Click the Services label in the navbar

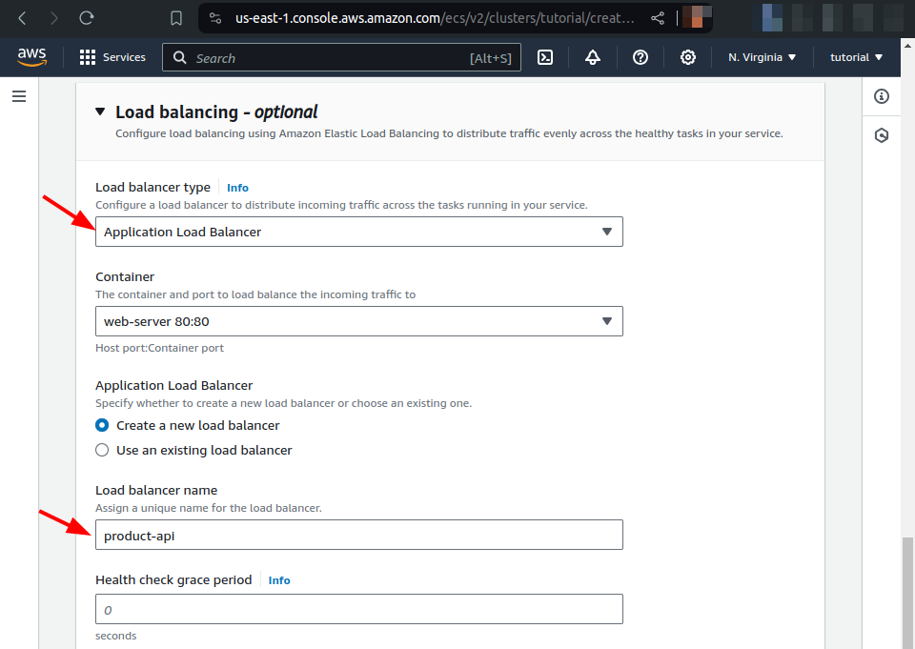pyautogui.click(x=124, y=57)
